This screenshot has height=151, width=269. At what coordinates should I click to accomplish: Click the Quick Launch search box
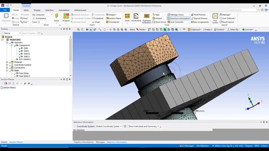[x=243, y=10]
